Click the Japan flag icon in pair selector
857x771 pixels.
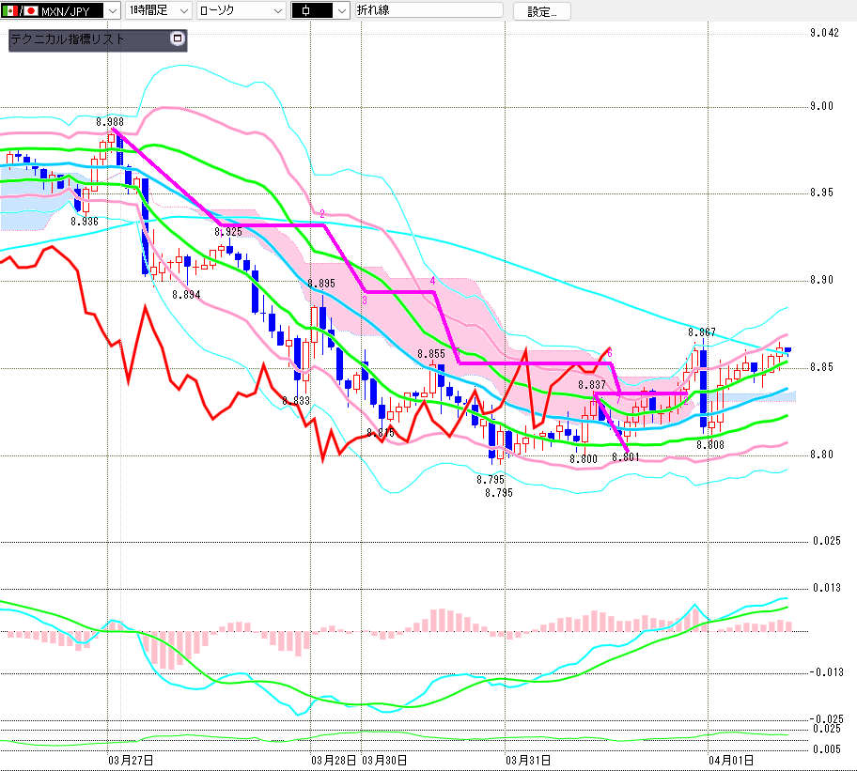pos(30,11)
